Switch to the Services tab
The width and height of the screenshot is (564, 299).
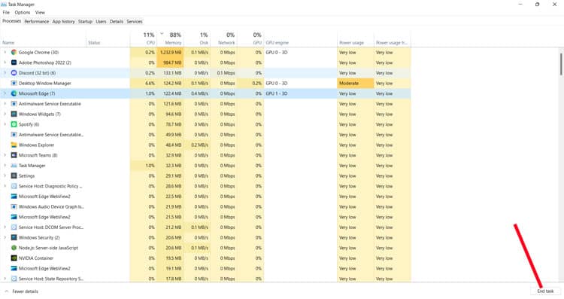(135, 22)
